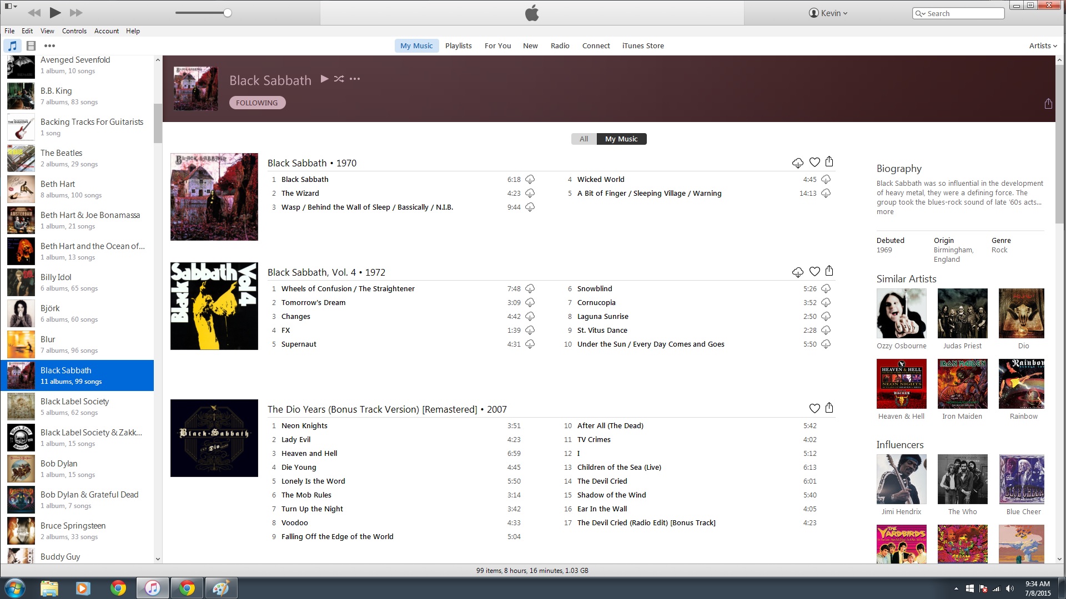
Task: Go to the iTunes Store tab
Action: pos(642,46)
